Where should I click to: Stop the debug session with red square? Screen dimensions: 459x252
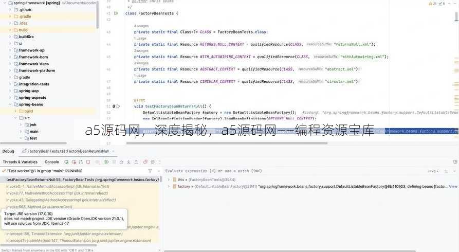[x=88, y=162]
